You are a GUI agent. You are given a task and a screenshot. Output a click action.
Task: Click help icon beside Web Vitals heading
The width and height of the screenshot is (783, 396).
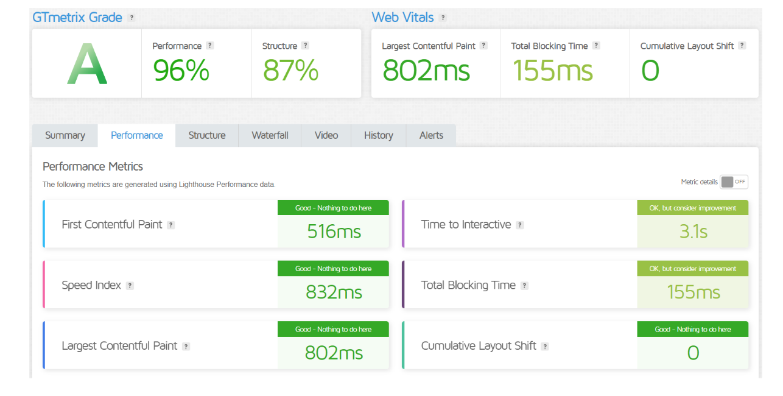point(443,18)
